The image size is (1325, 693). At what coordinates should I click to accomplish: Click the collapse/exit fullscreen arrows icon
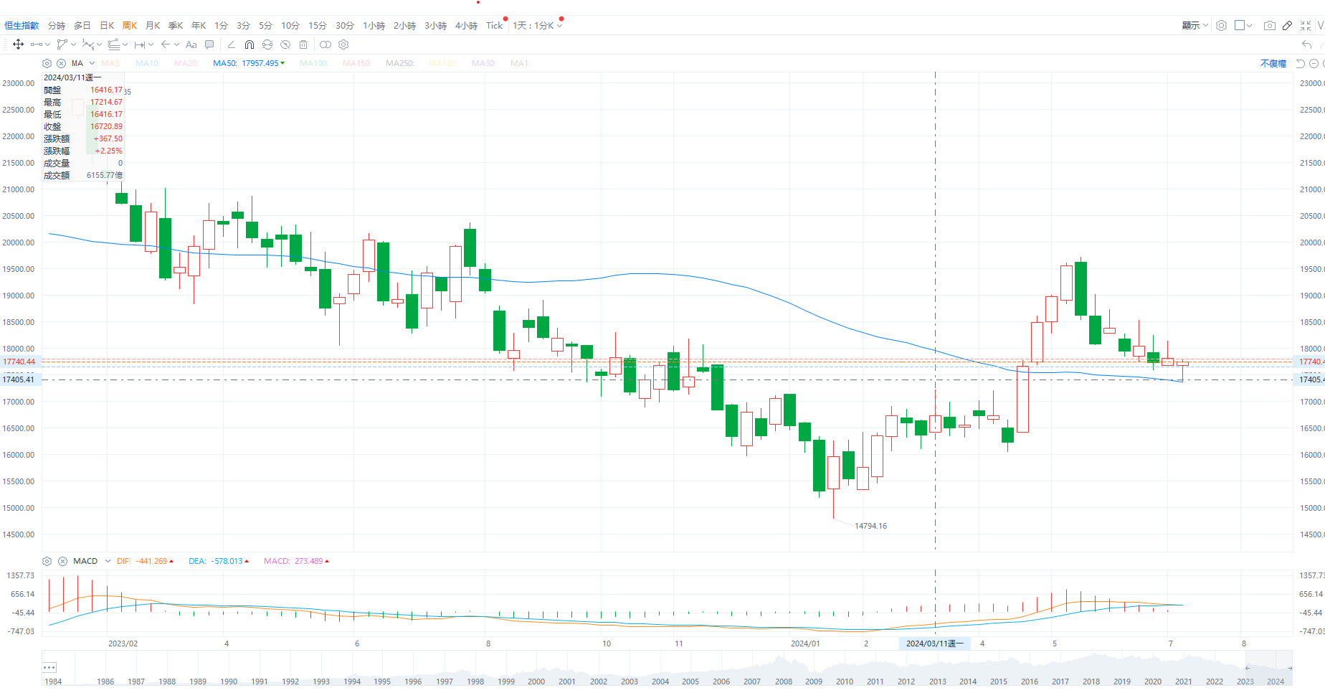pos(1306,25)
